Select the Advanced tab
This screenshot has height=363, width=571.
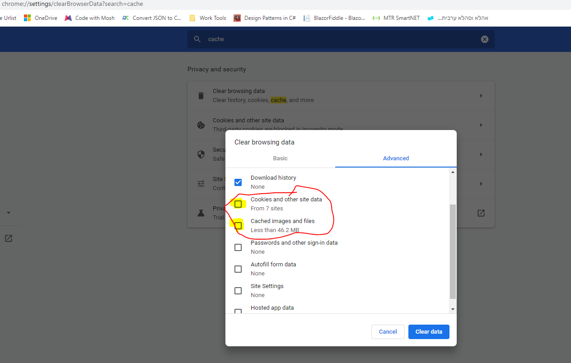(x=396, y=158)
